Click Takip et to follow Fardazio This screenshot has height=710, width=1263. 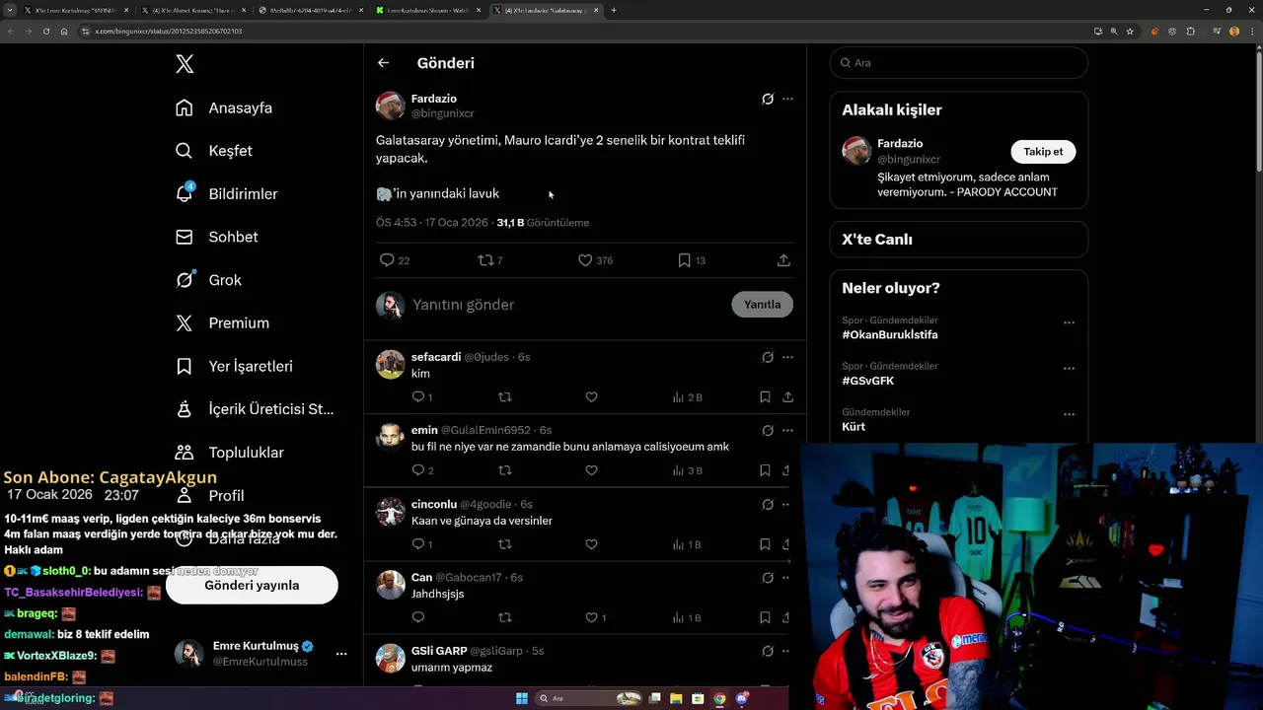click(1043, 152)
